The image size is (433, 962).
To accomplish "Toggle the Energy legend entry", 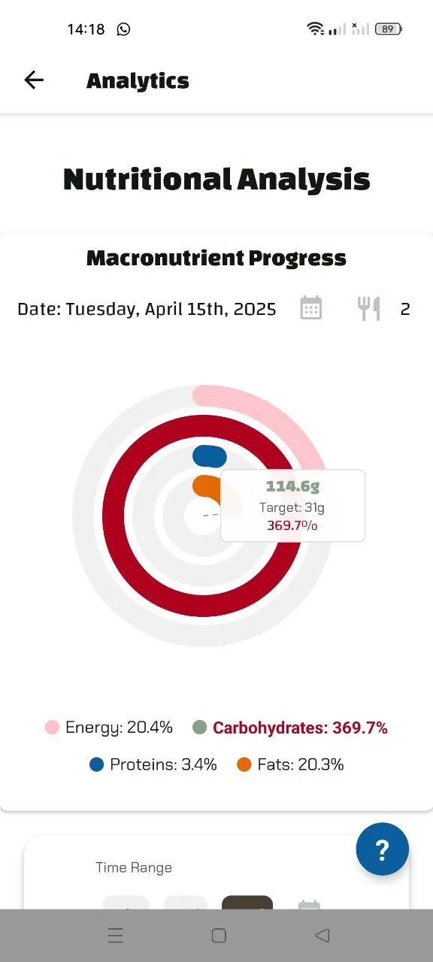I will (x=110, y=727).
